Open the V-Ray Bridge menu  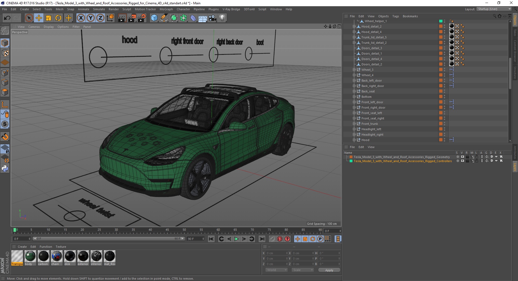coord(231,9)
